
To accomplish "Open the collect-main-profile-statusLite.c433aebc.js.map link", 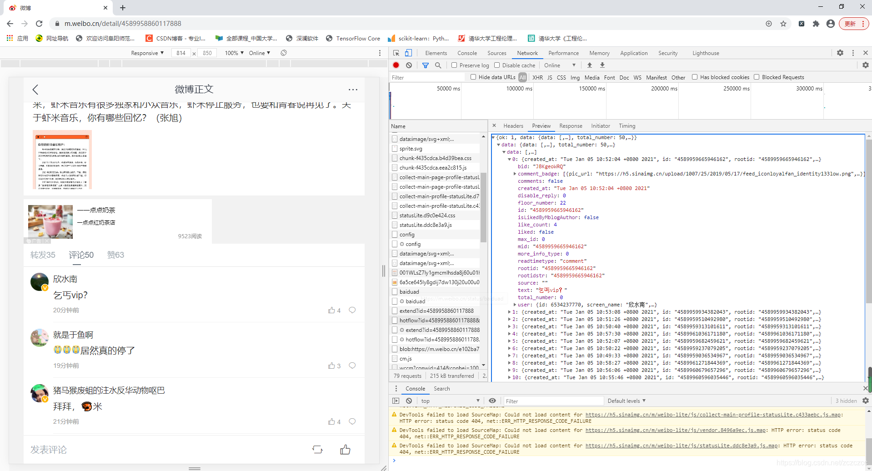I will [x=713, y=415].
